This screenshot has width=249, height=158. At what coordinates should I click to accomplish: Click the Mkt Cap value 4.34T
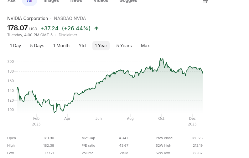click(x=123, y=138)
